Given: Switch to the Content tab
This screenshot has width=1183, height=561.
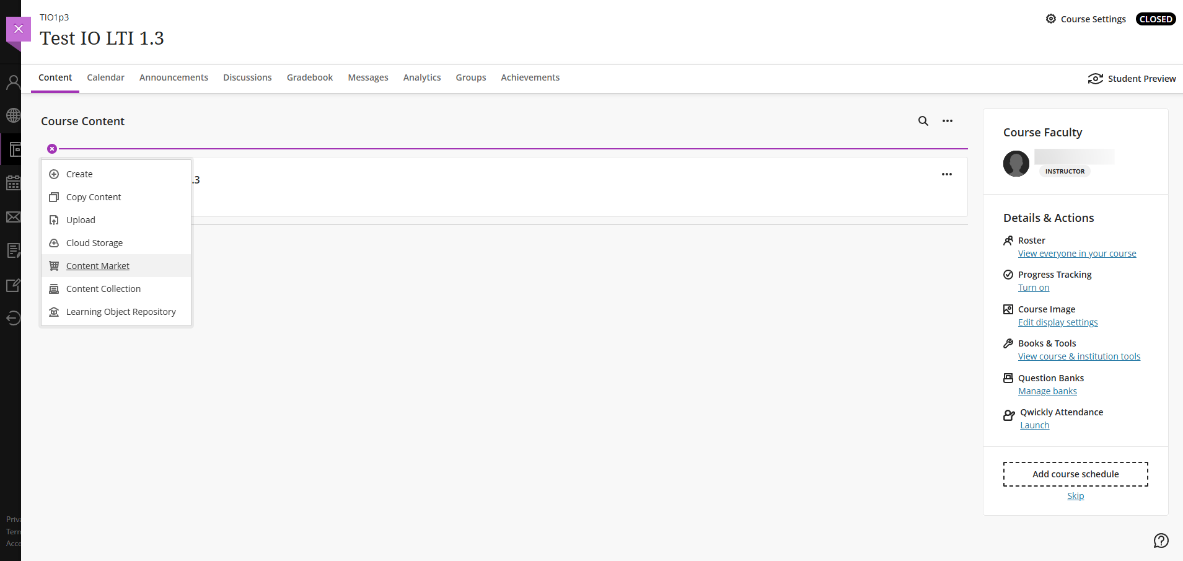Looking at the screenshot, I should 55,77.
